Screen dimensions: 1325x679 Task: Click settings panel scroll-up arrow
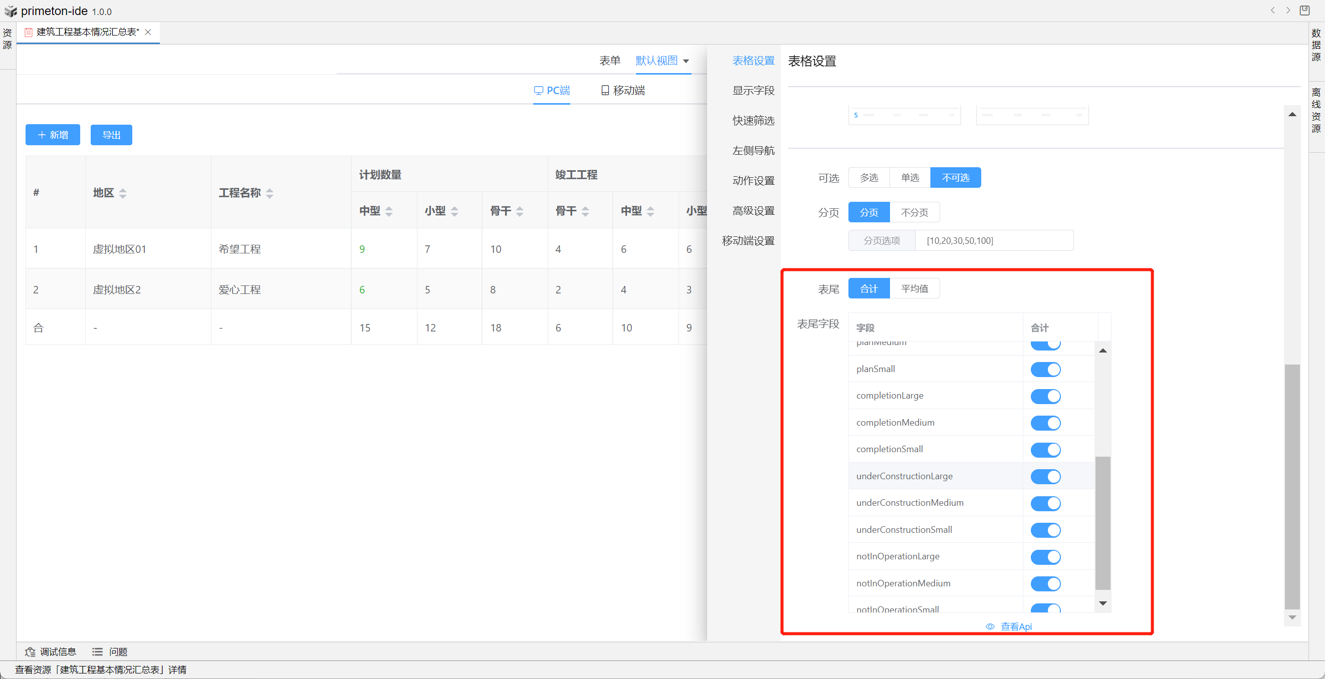(1292, 114)
